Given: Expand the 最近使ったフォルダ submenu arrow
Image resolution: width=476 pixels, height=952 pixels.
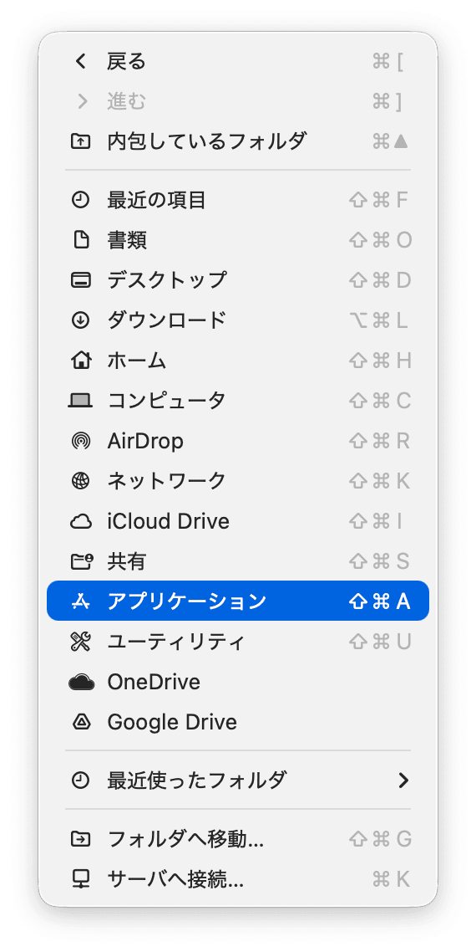Looking at the screenshot, I should click(403, 781).
